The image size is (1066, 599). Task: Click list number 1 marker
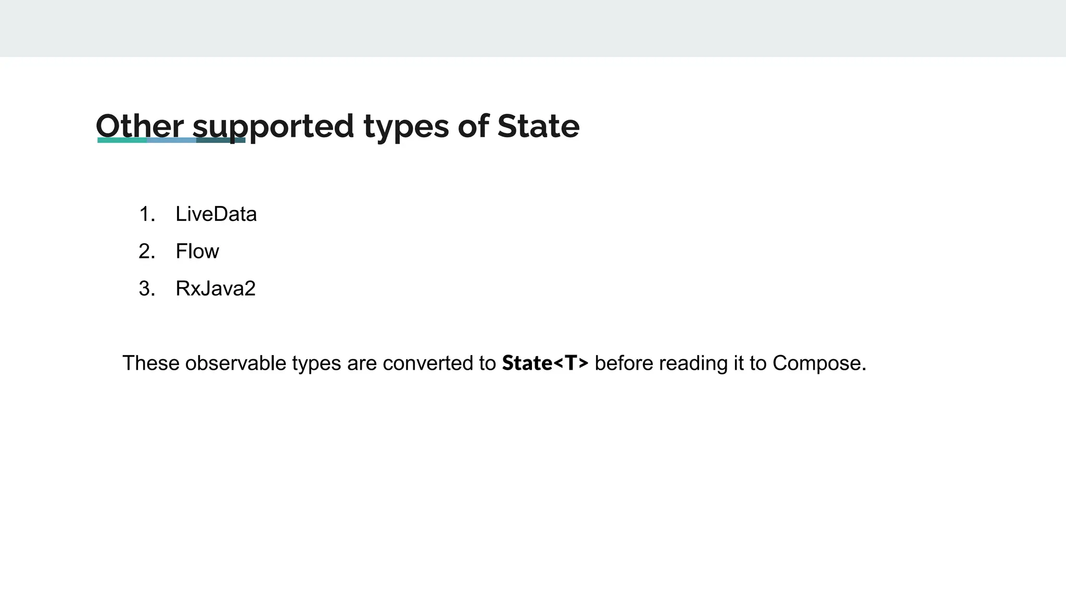tap(147, 214)
